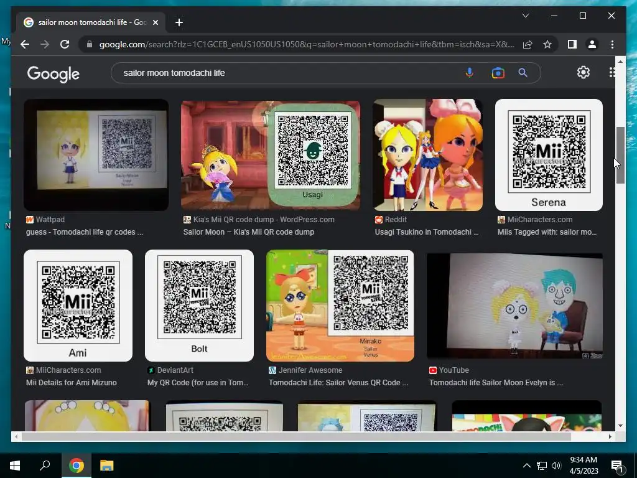Click the horizontal scrollbar thumb

pos(296,436)
